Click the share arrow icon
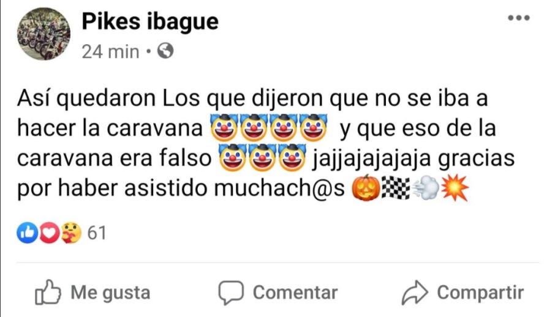 415,293
